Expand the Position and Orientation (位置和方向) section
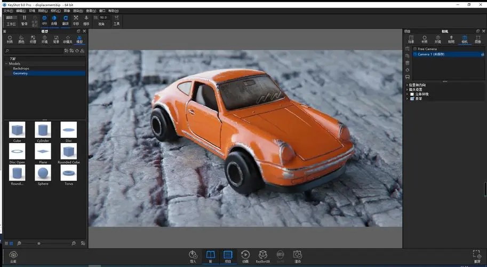This screenshot has width=487, height=267. 408,85
